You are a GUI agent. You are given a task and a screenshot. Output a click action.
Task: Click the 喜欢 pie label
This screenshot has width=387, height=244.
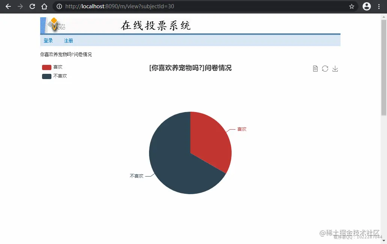coord(242,129)
